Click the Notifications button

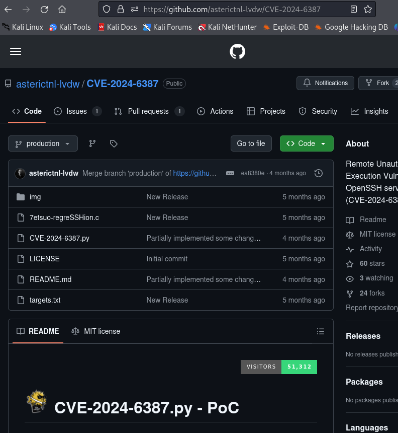[325, 83]
